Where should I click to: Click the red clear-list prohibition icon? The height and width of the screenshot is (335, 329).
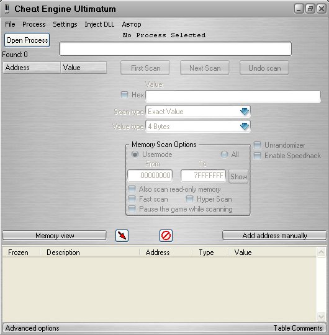pyautogui.click(x=166, y=236)
